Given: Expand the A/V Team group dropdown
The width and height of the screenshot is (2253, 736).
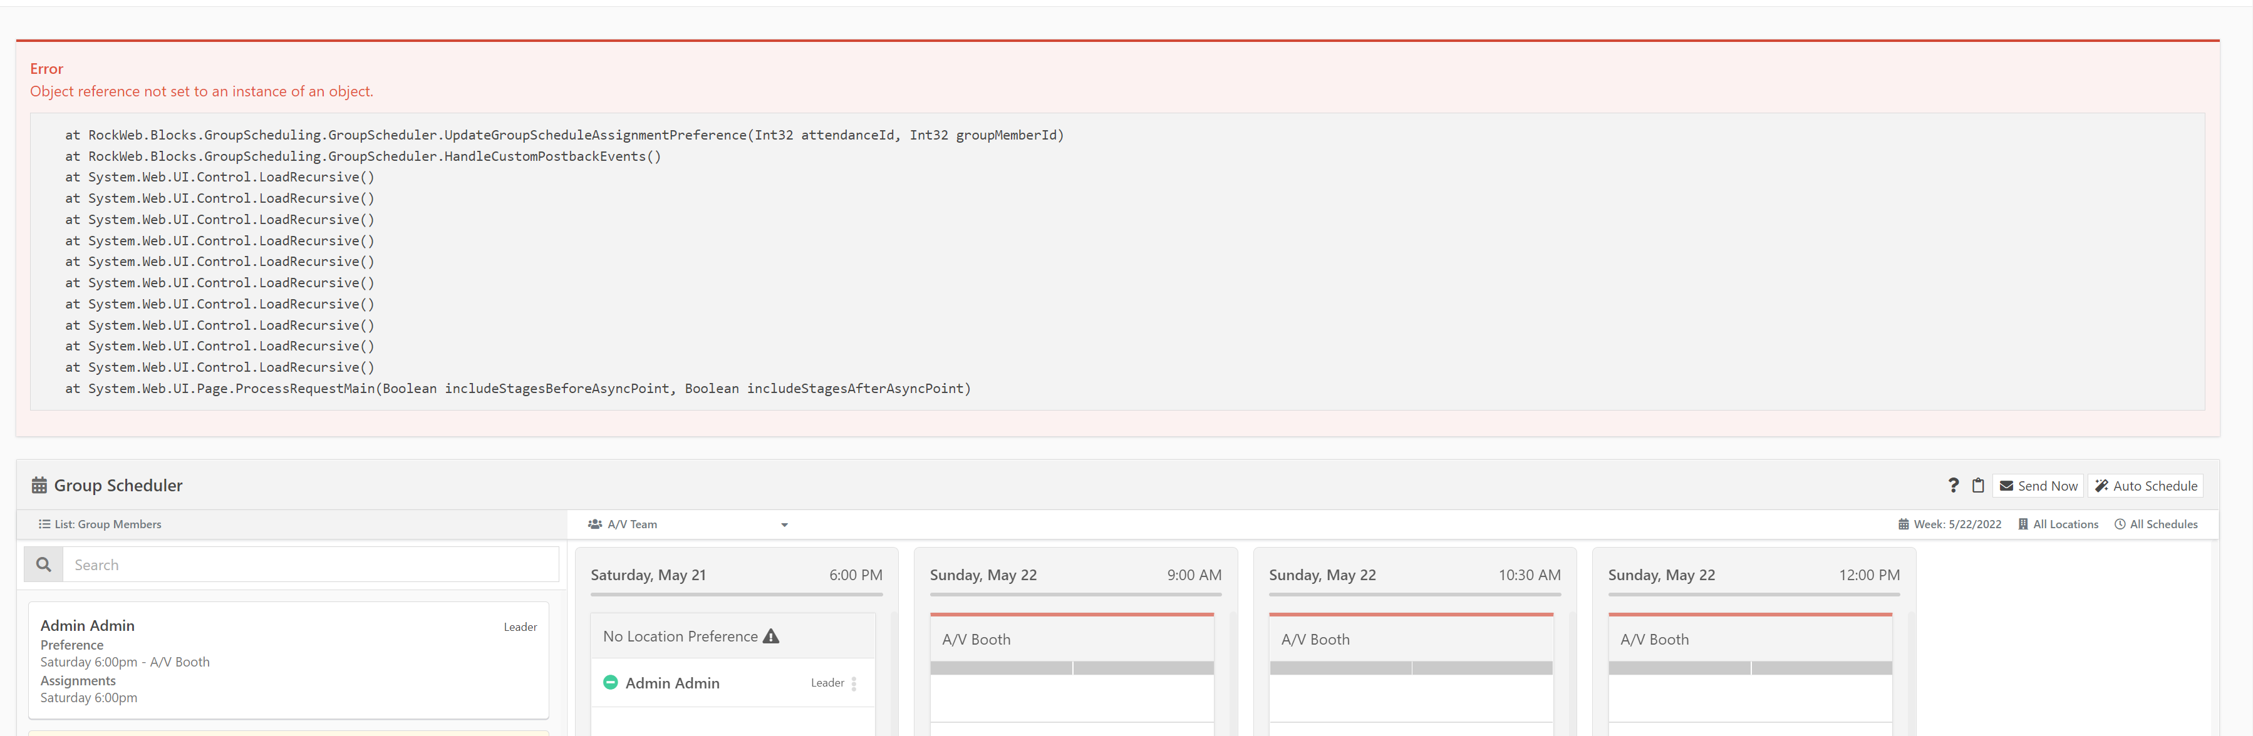Looking at the screenshot, I should [x=784, y=524].
